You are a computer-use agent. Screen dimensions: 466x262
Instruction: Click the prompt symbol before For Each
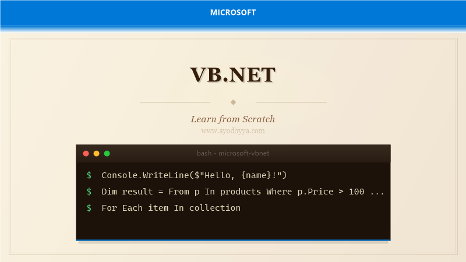(89, 208)
